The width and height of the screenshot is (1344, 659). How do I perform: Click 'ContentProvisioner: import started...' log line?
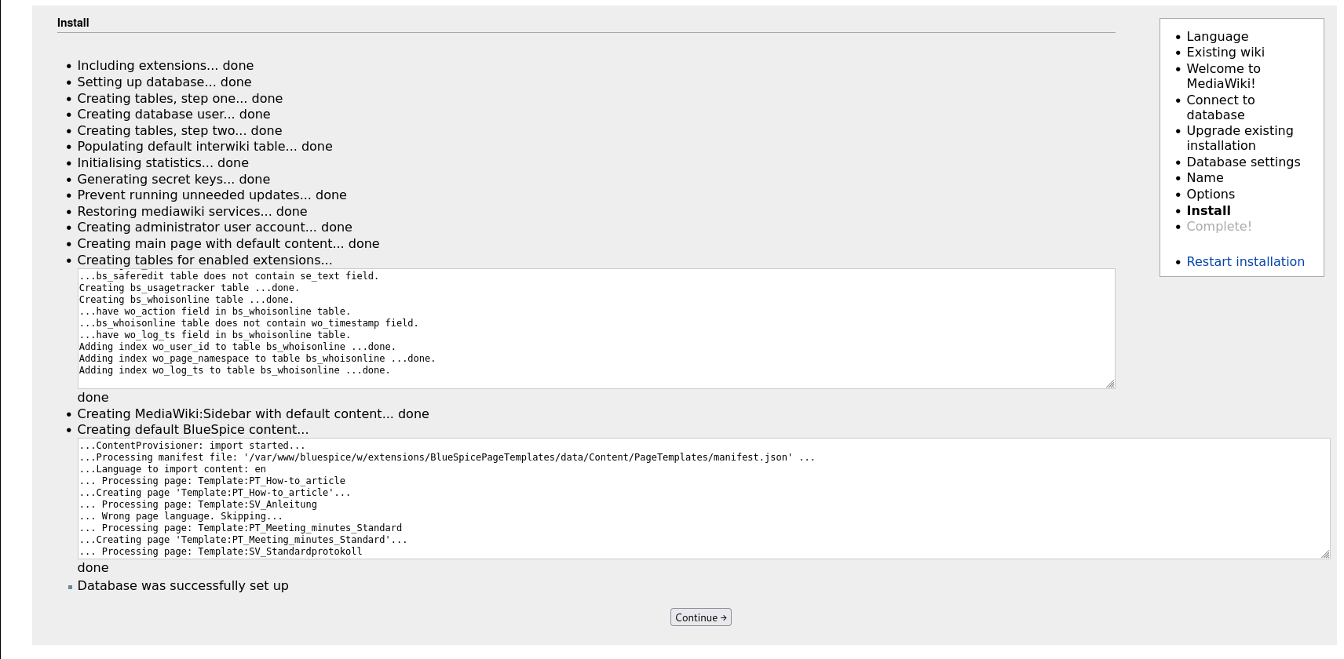[x=192, y=446]
